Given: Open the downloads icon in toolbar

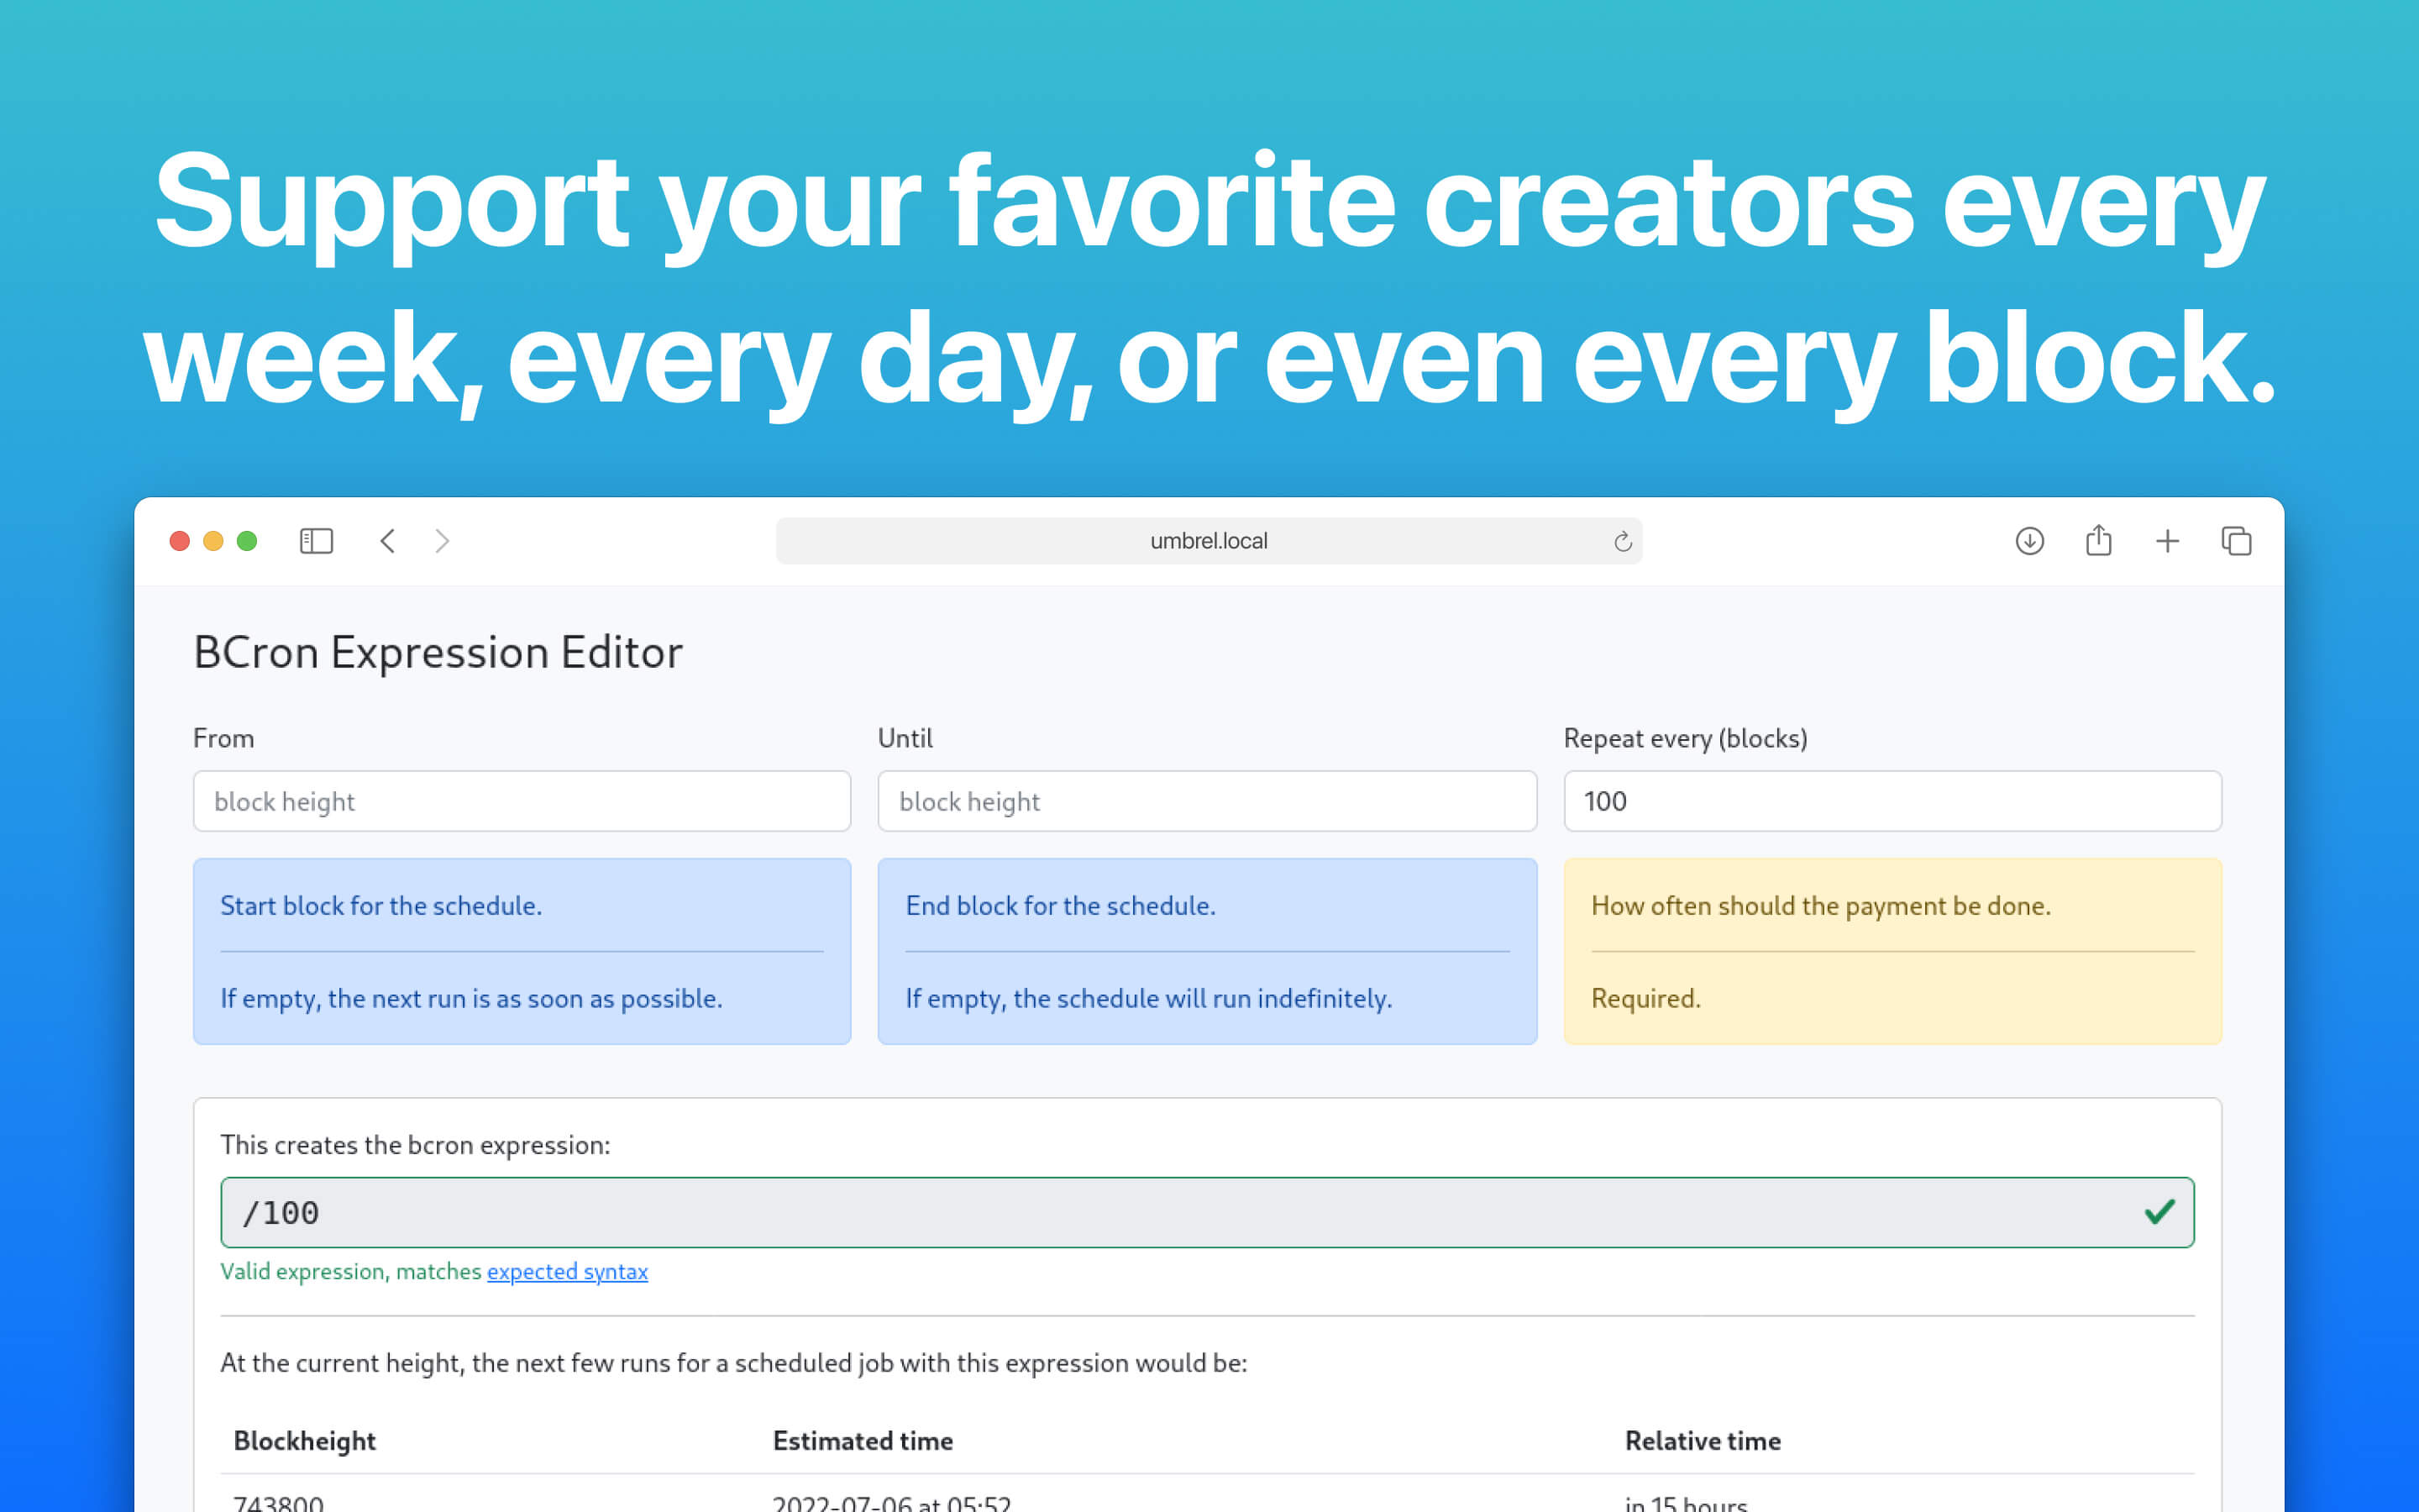Looking at the screenshot, I should (2029, 541).
